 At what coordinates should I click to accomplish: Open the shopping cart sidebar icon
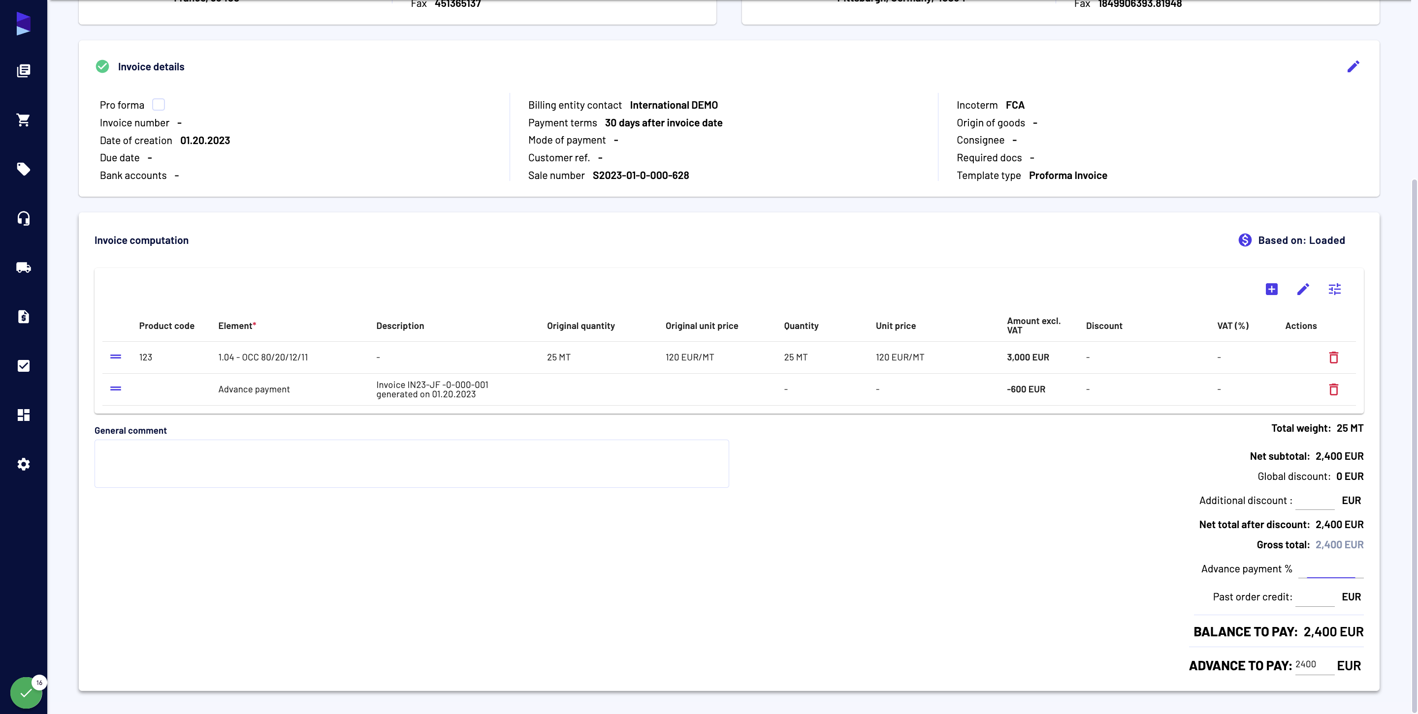coord(23,120)
